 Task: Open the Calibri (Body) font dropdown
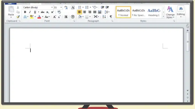pos(52,8)
